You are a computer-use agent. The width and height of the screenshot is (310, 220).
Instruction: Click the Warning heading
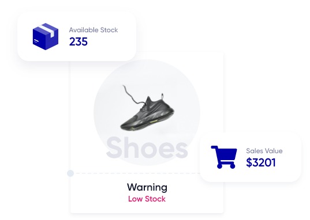[x=147, y=187]
